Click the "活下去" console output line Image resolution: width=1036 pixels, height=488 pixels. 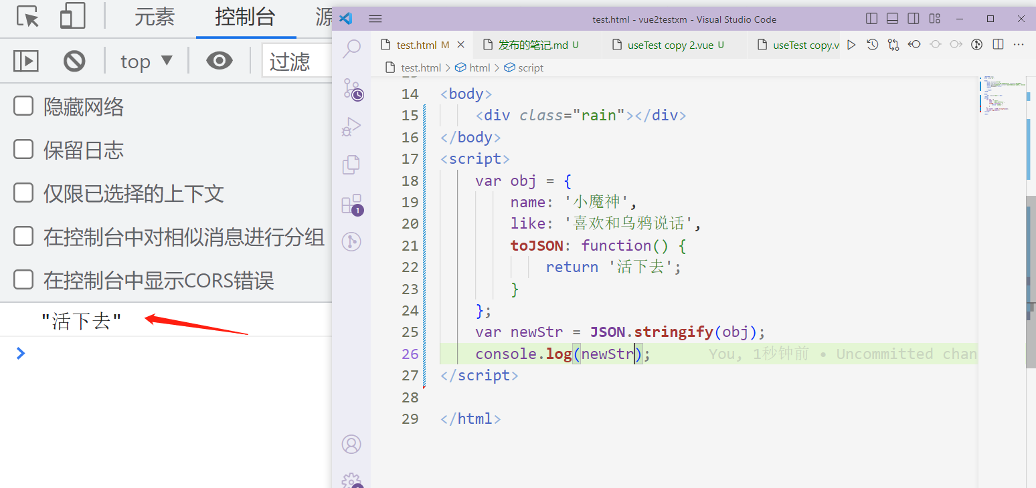coord(81,322)
